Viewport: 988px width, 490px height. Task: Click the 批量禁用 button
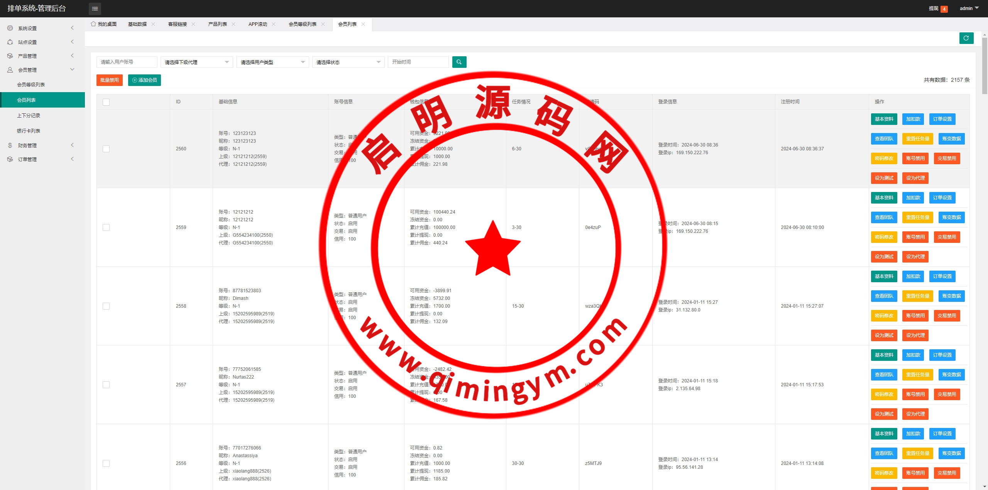109,80
